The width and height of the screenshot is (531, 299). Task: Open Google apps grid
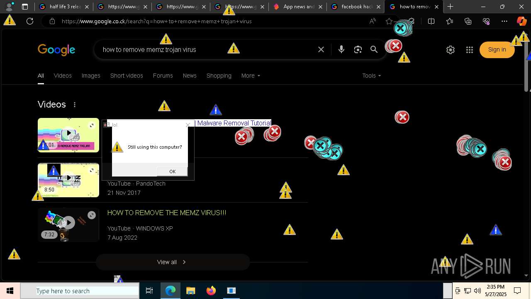click(470, 50)
